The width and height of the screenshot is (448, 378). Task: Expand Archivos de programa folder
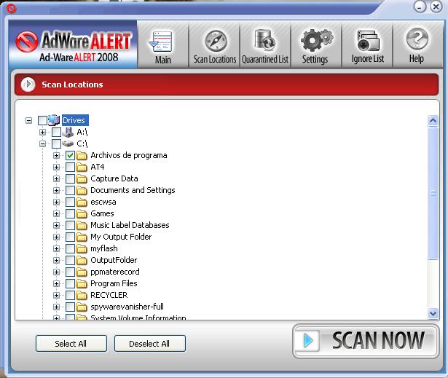point(57,155)
